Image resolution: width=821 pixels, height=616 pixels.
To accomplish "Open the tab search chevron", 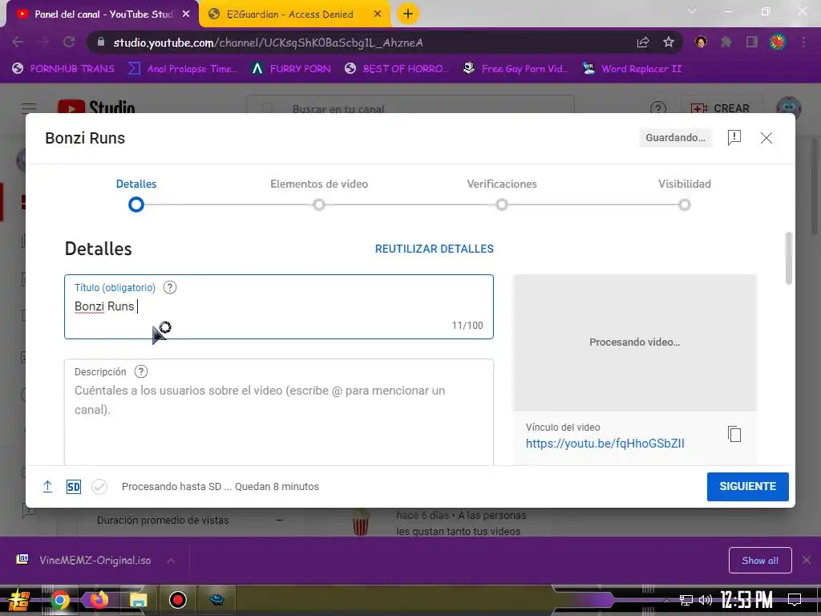I will 692,11.
